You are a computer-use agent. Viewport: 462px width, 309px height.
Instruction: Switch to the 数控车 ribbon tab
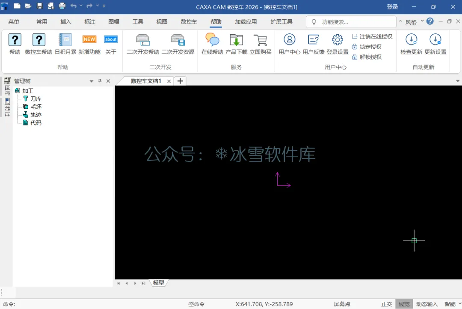189,22
